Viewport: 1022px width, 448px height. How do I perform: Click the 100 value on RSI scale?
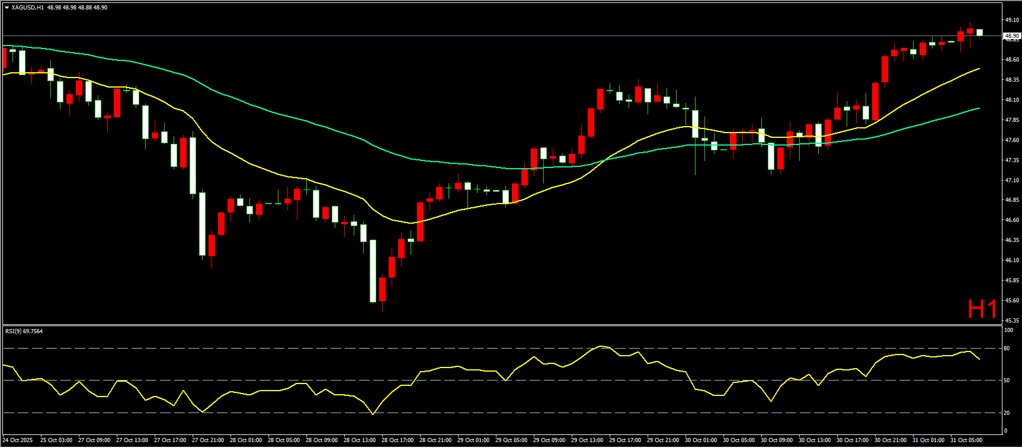click(1008, 330)
